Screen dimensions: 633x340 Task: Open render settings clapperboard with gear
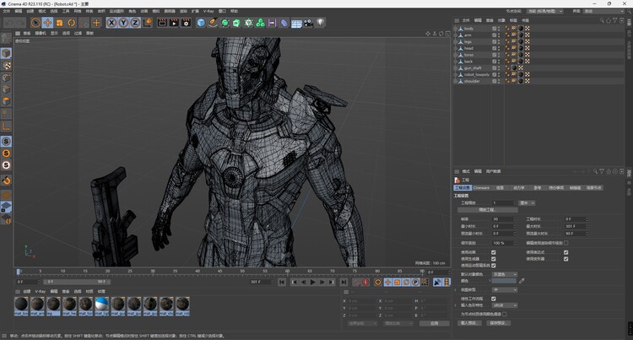186,23
